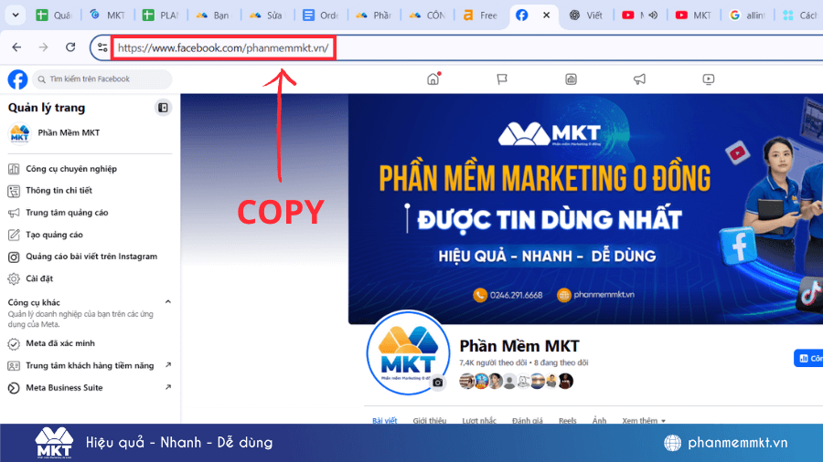Select the 'Giới thiệu' page tab

pos(429,420)
